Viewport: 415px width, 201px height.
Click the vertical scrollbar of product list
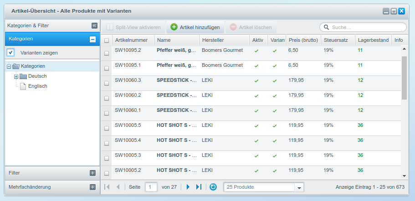(404, 77)
